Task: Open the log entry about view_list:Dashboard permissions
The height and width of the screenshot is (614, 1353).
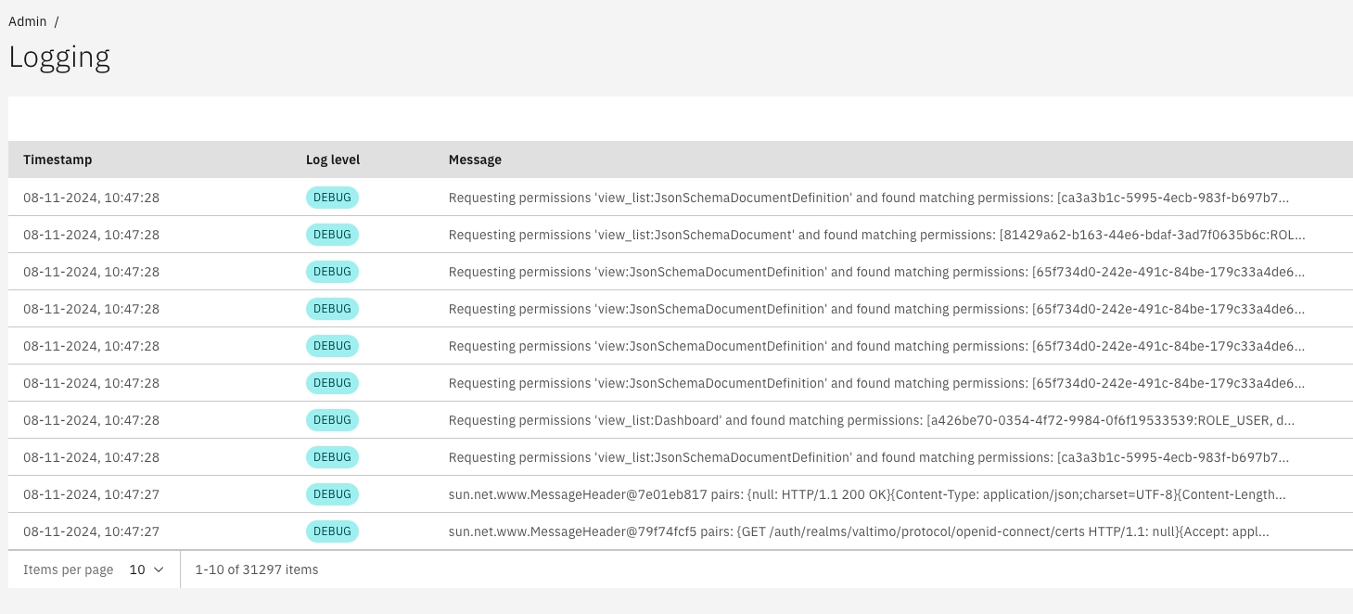Action: click(872, 420)
